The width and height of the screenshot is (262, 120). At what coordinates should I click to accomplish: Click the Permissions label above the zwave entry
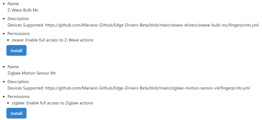point(18,34)
